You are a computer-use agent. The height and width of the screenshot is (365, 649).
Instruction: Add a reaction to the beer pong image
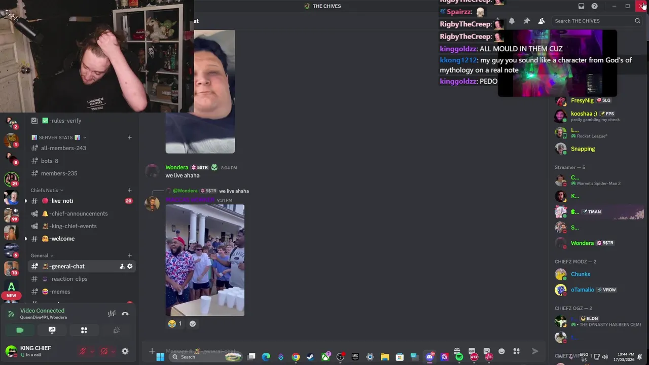point(193,323)
